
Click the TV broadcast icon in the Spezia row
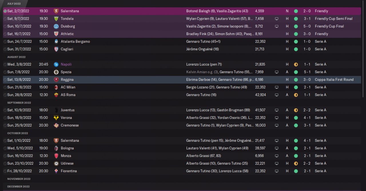click(x=277, y=72)
